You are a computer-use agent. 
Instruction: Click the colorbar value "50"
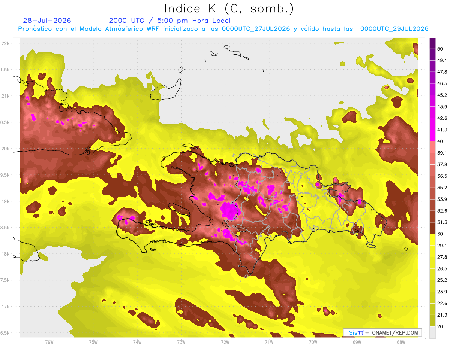pos(440,49)
